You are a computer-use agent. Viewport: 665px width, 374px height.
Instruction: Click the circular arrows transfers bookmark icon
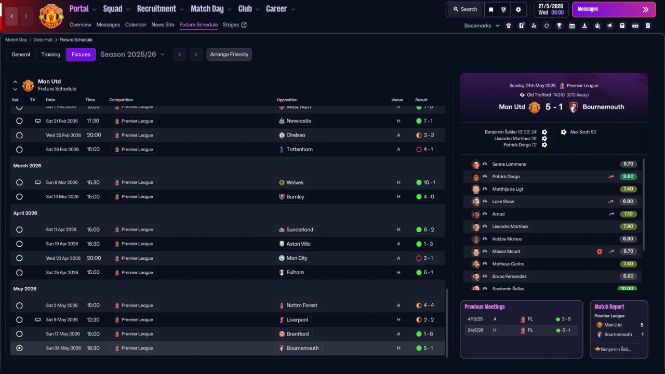point(547,25)
